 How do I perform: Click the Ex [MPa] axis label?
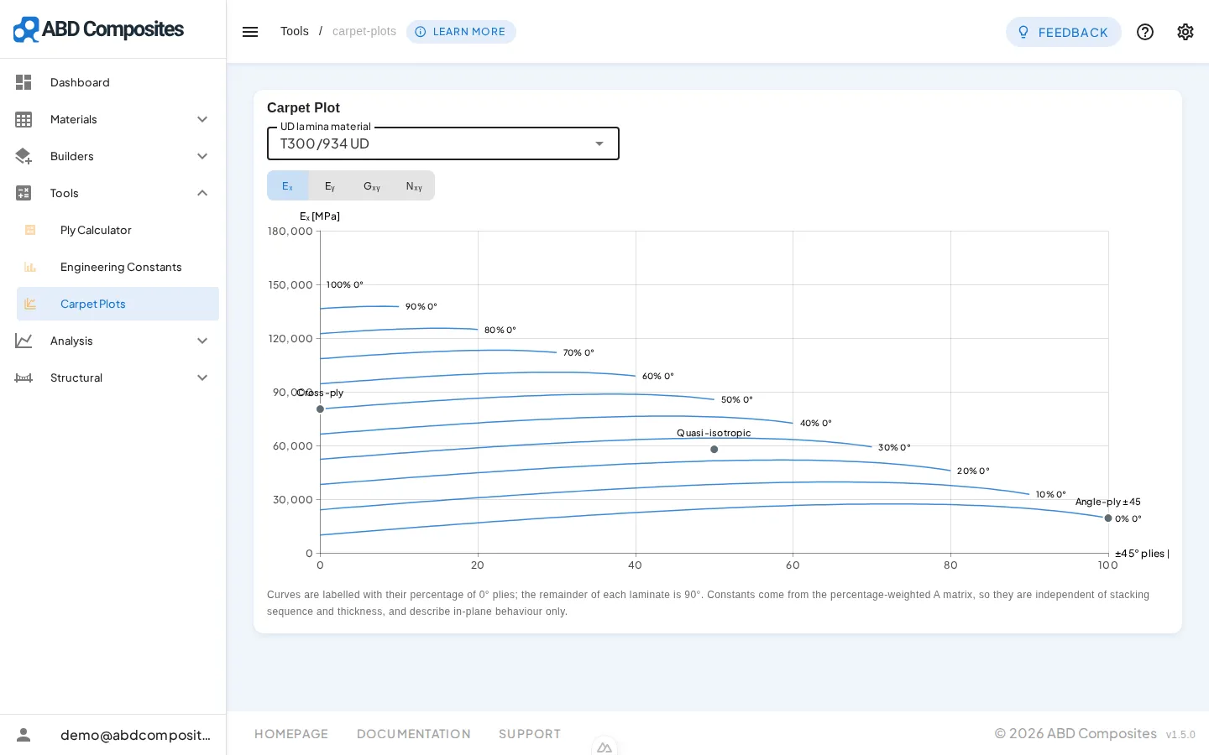coord(320,216)
